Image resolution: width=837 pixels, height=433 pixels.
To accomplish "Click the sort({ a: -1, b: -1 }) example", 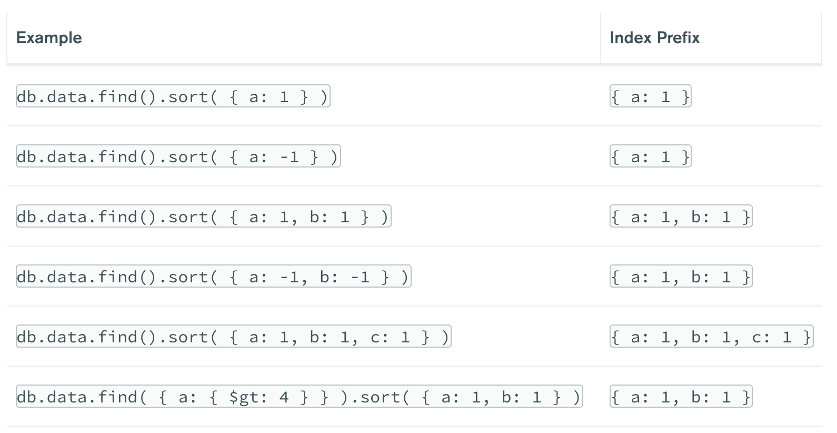I will (x=214, y=277).
